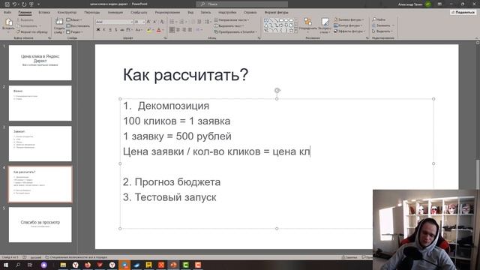Viewport: 480px width, 270px height.
Task: Open Convert to SmartArt option
Action: tap(235, 31)
